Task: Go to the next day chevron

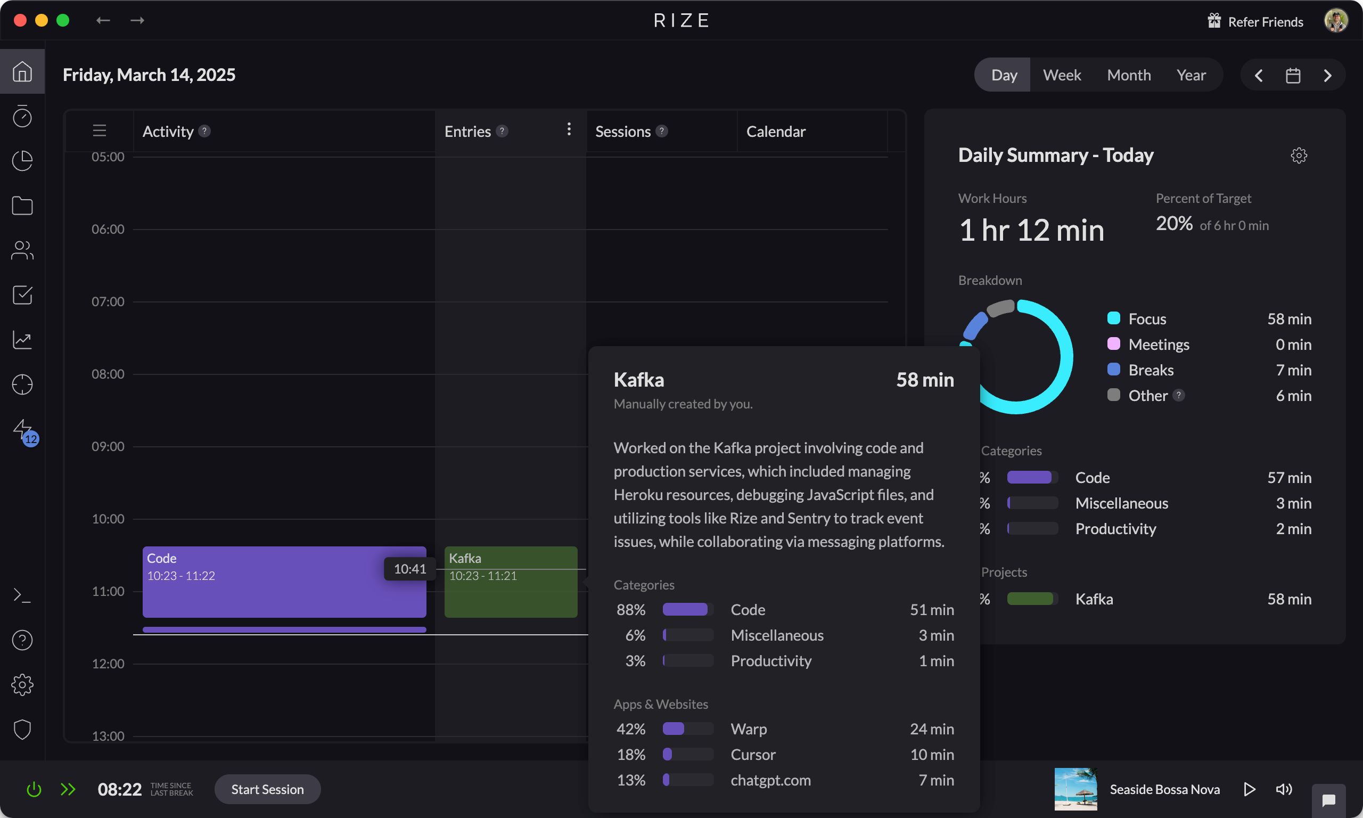Action: tap(1327, 75)
